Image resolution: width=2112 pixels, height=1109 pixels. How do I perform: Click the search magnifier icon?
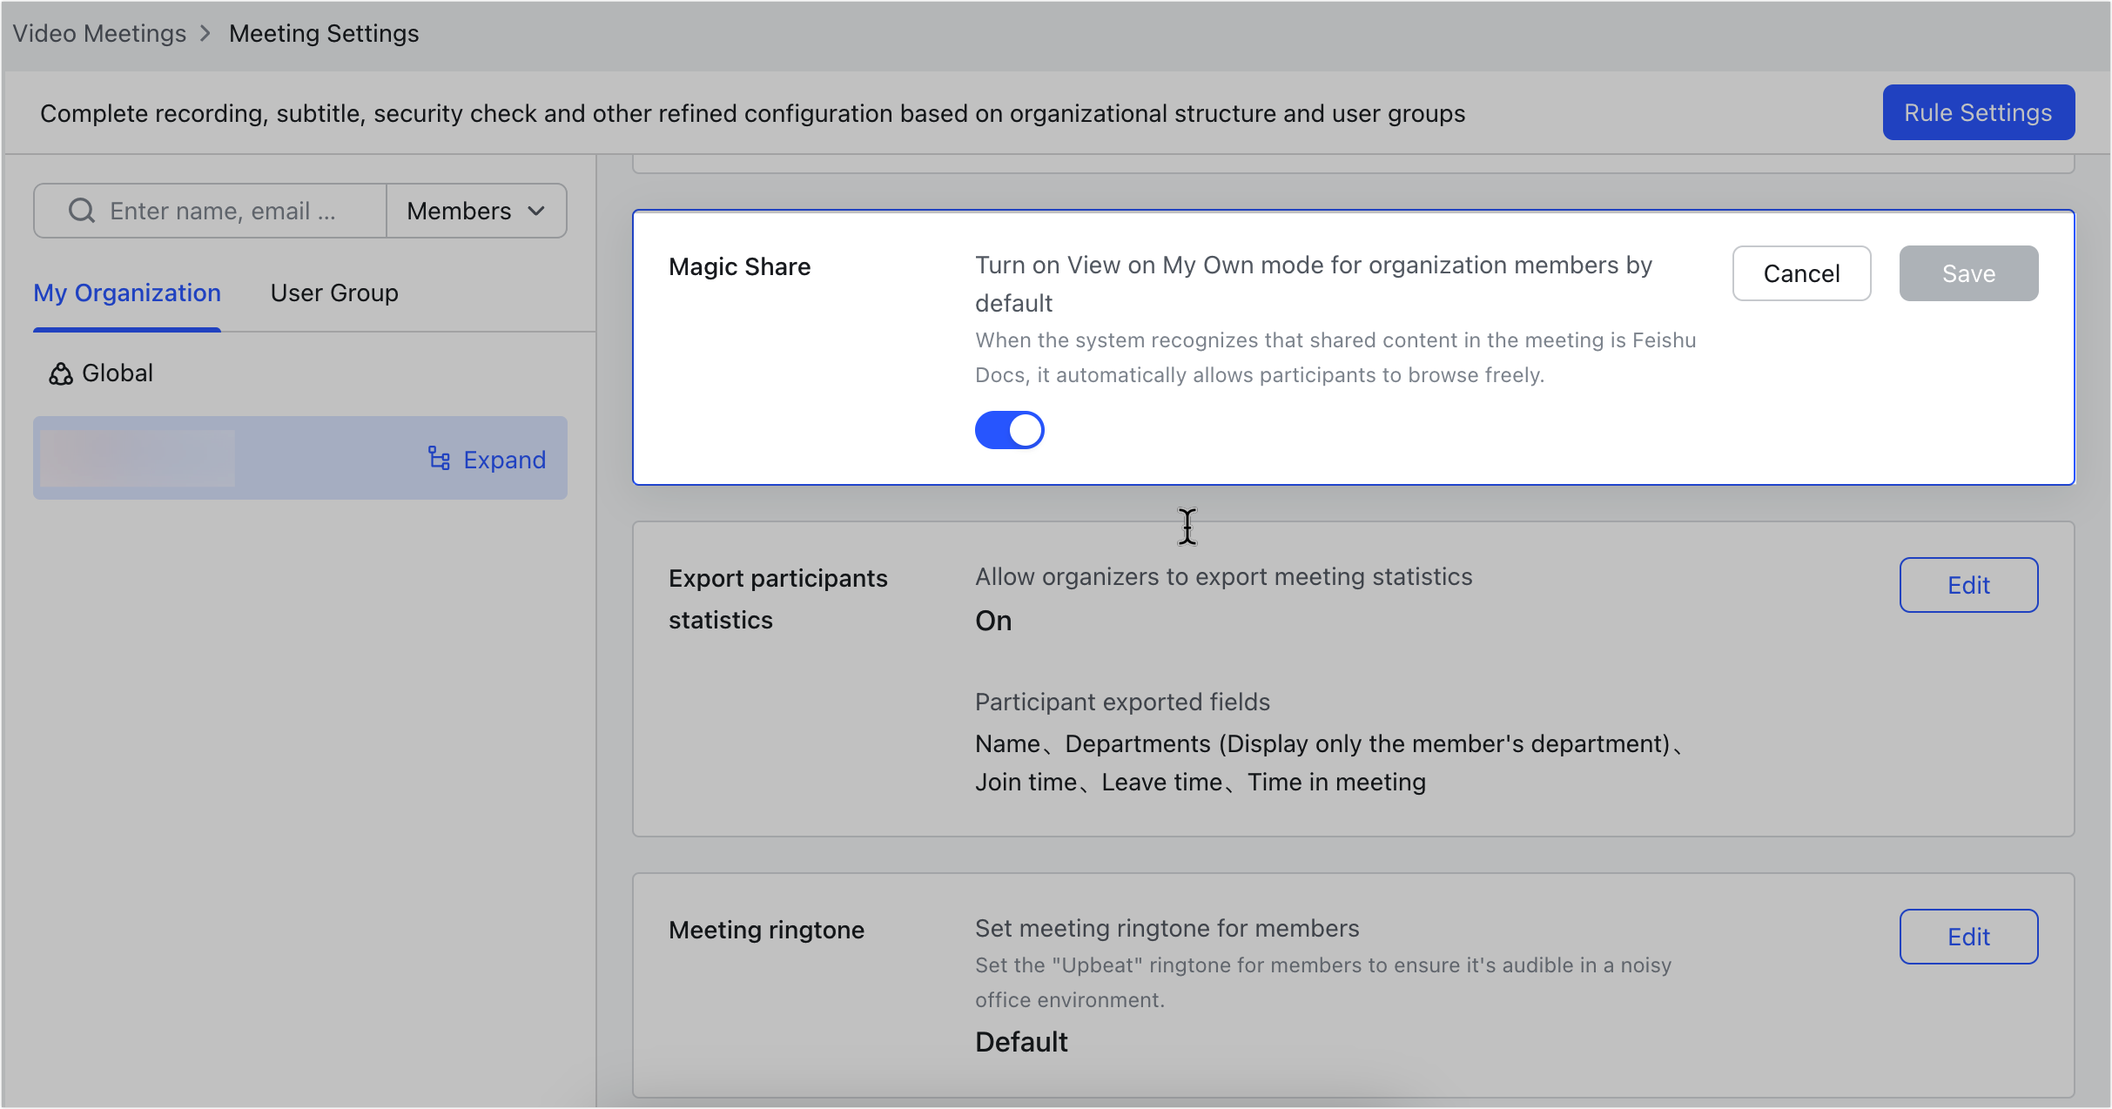coord(81,211)
